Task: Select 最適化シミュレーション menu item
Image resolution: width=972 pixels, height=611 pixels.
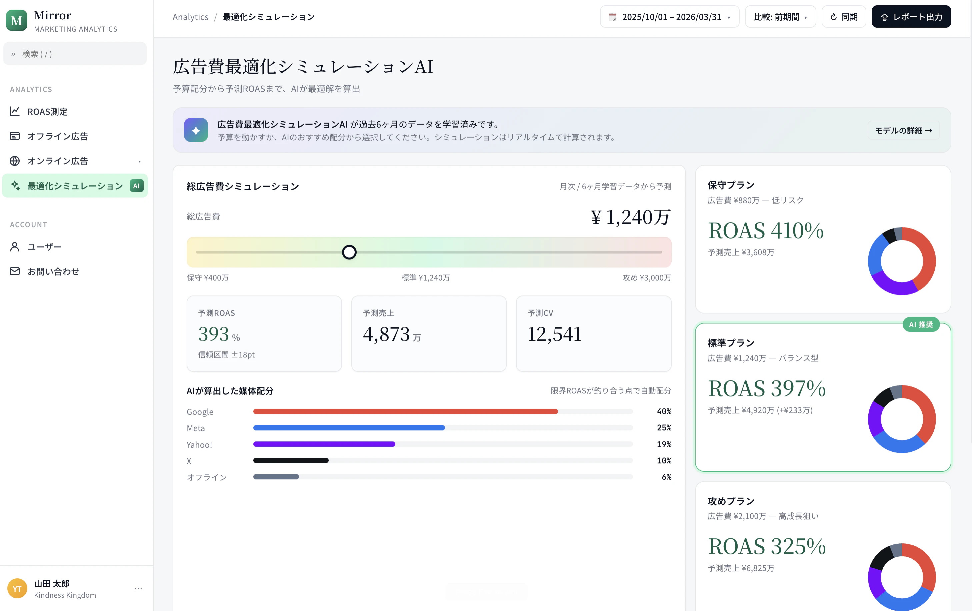Action: 75,186
